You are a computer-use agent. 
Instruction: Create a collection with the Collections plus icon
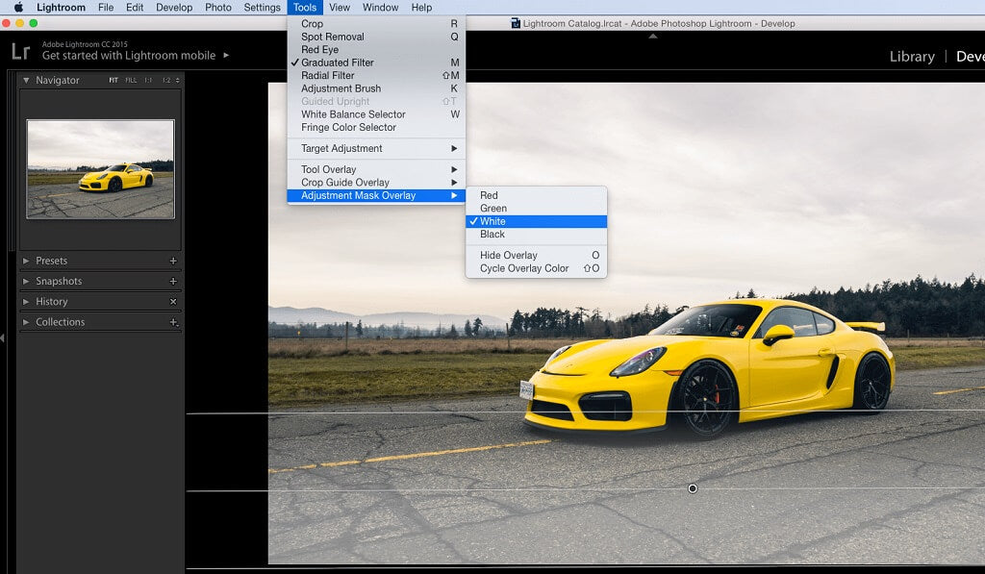(173, 322)
